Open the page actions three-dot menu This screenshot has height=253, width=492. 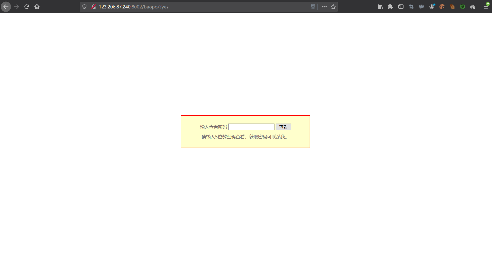[324, 7]
